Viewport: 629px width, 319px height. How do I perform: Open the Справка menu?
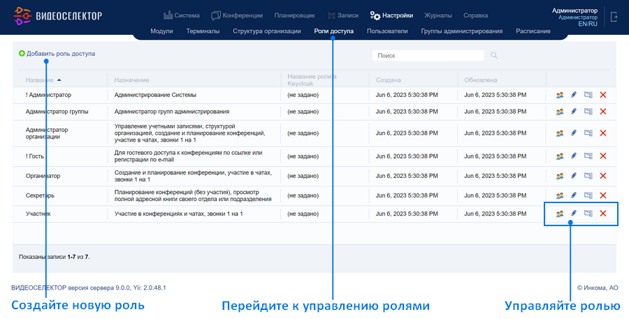click(475, 15)
